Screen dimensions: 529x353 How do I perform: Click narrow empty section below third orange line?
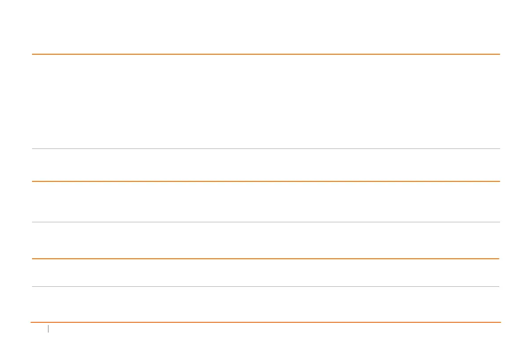click(x=266, y=272)
